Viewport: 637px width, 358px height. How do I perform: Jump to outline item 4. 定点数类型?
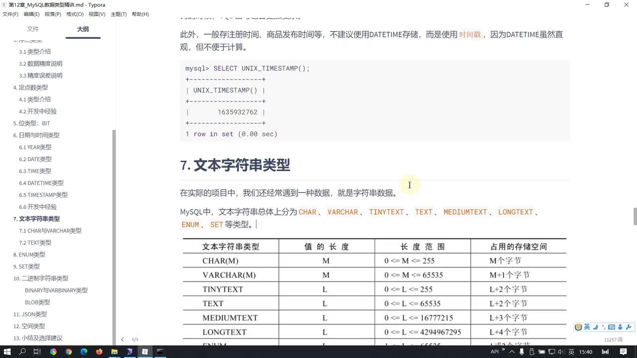click(30, 88)
